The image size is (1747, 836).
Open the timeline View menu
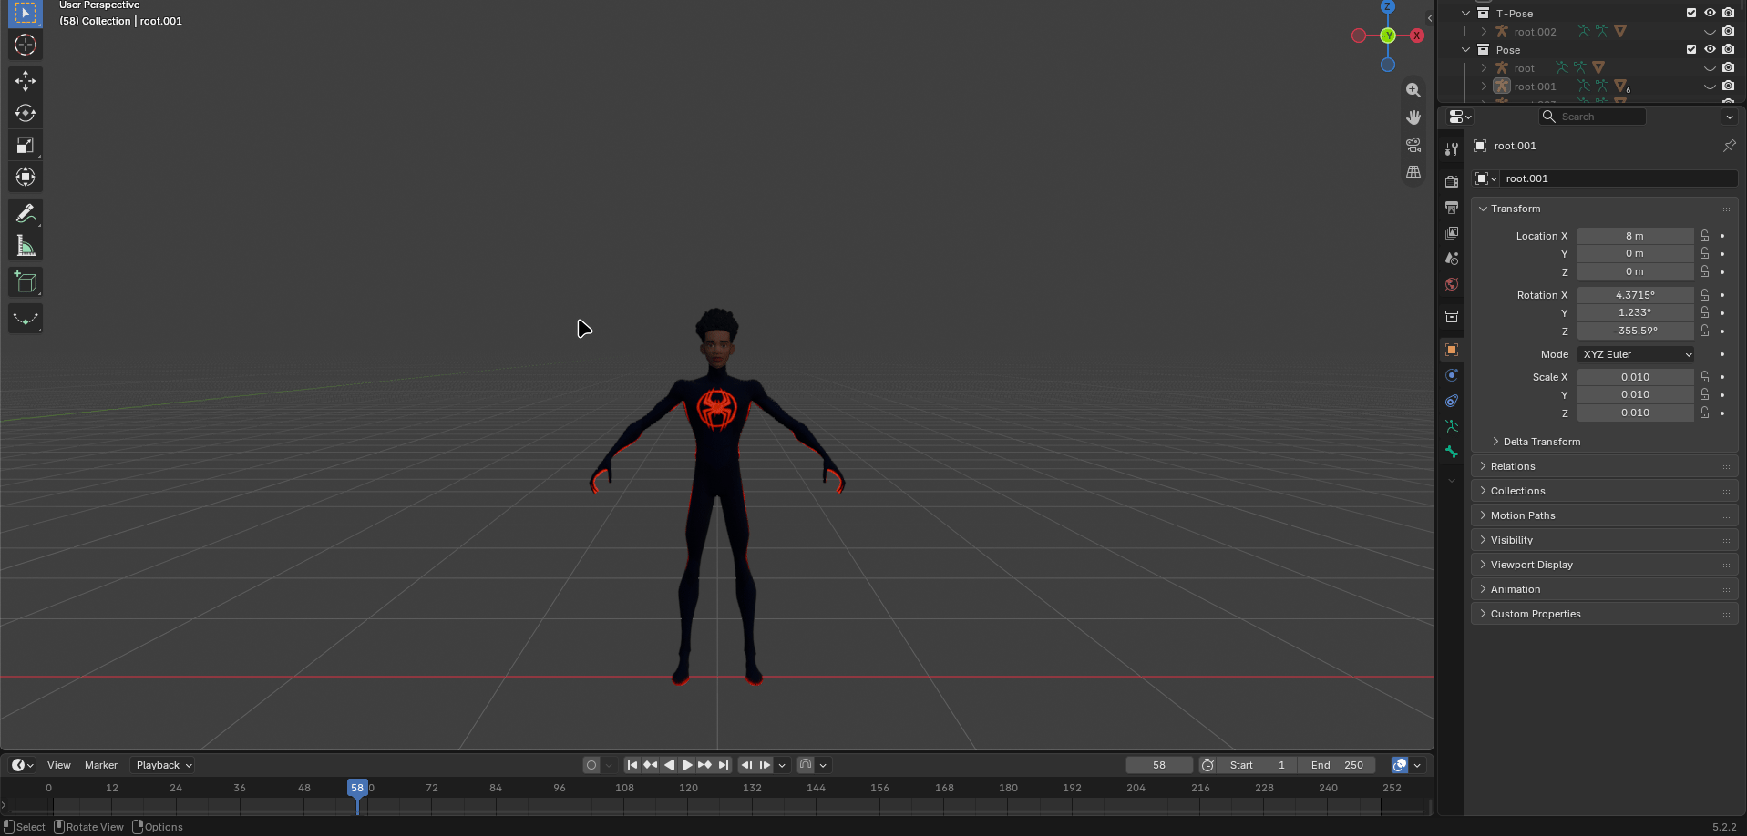[x=59, y=765]
